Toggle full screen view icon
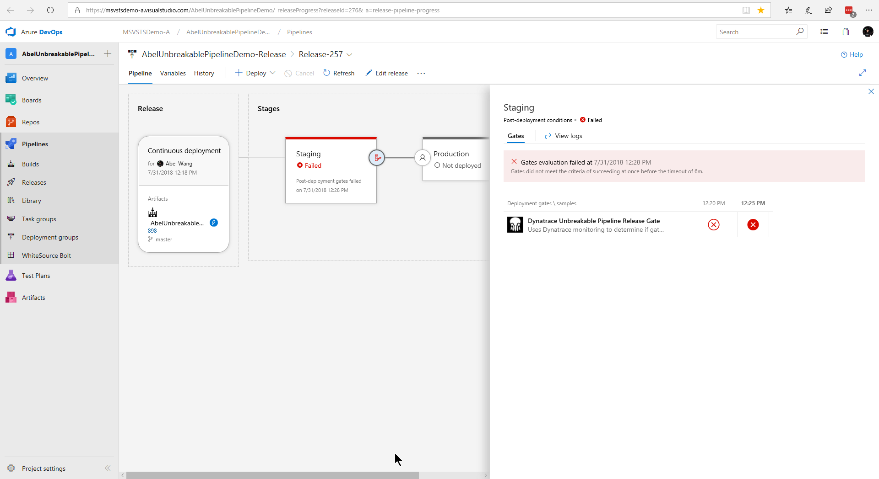The width and height of the screenshot is (879, 479). pyautogui.click(x=863, y=73)
